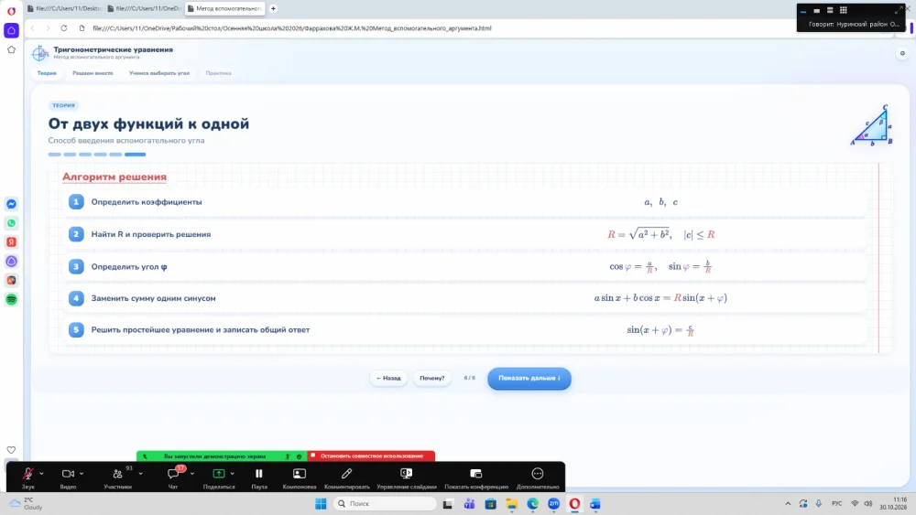Switch to the first file:///C:/Users/11/Deskt browser tab
Image resolution: width=916 pixels, height=515 pixels.
pos(64,9)
